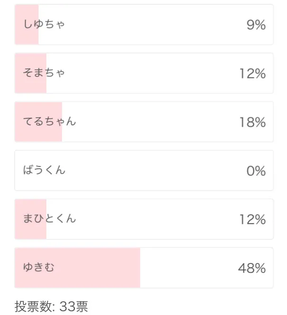
Task: Click the 33票 total votes number
Action: pos(73,306)
